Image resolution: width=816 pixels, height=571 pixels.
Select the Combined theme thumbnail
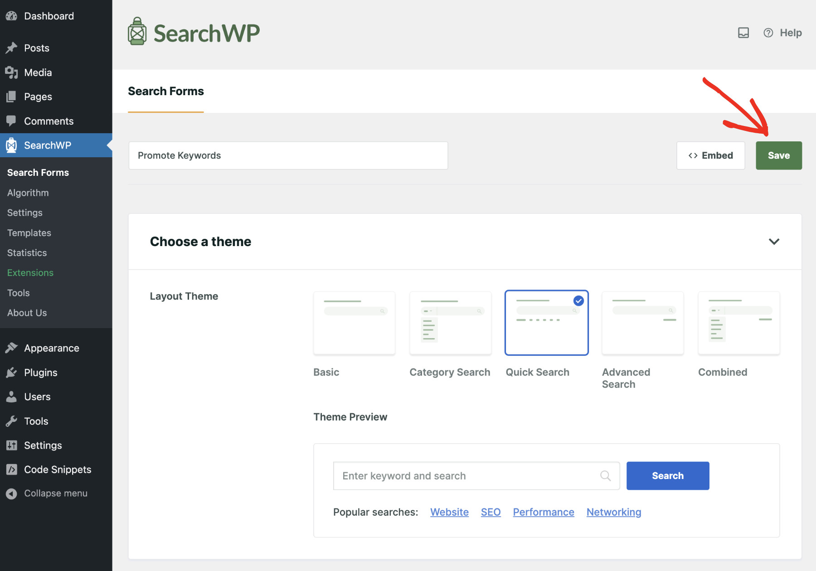(739, 323)
